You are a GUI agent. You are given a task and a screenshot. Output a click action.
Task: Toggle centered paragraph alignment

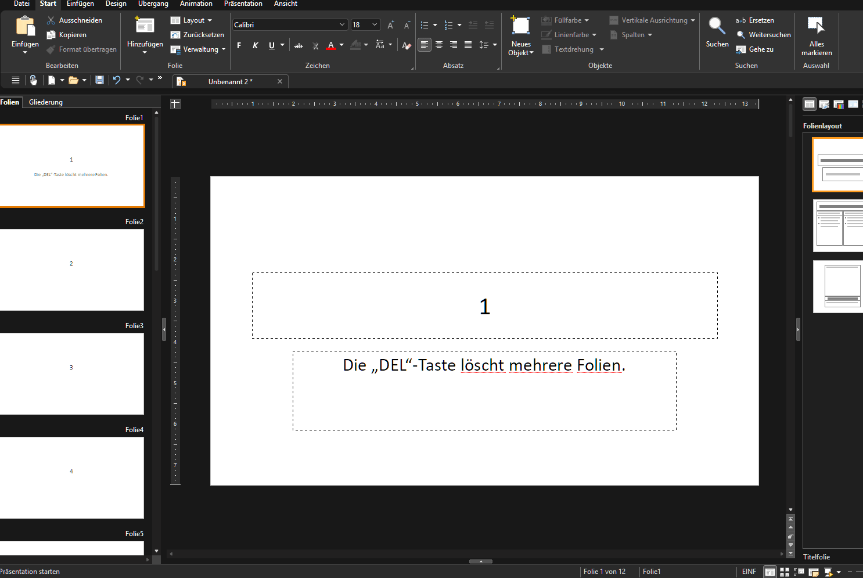(439, 45)
